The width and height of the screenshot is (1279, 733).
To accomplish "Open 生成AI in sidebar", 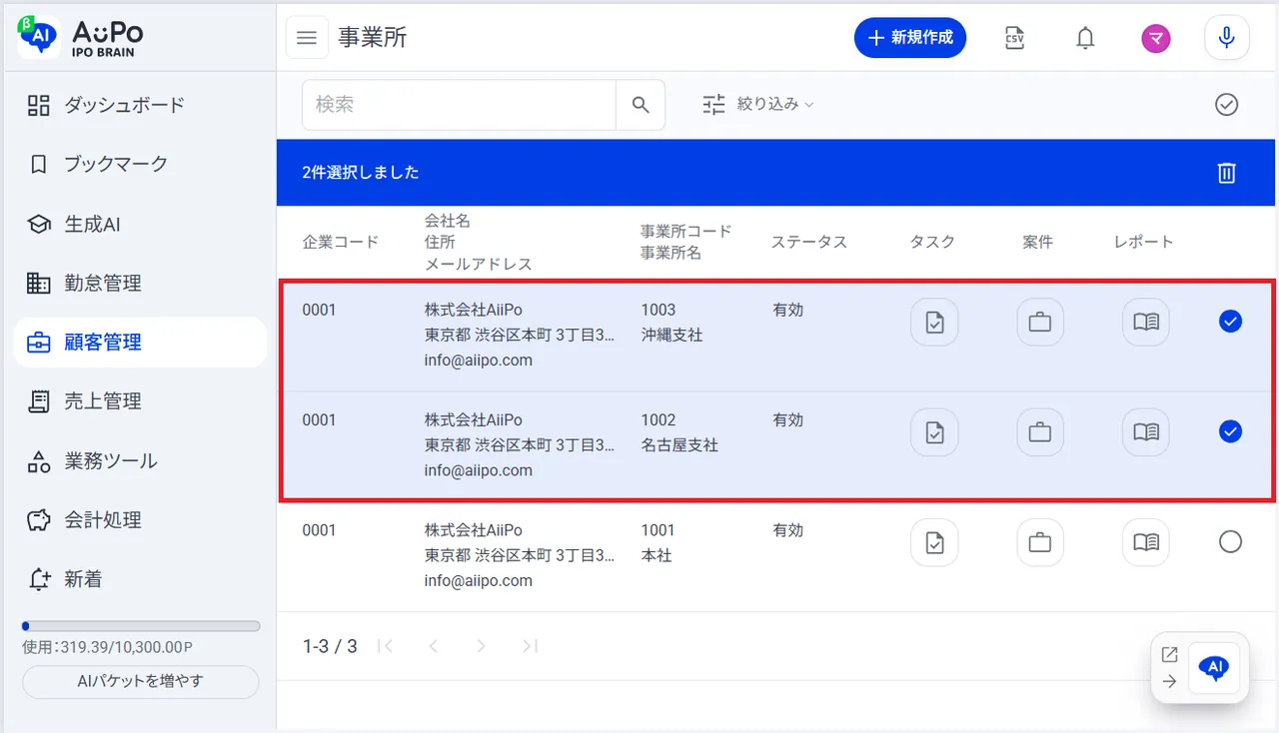I will (140, 224).
